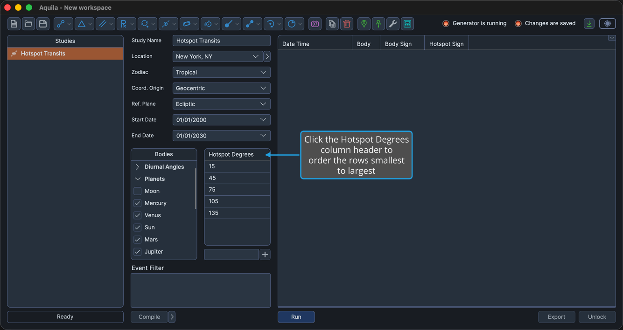Viewport: 623px width, 330px height.
Task: Open the Coord. Origin dropdown set to Geocentric
Action: pyautogui.click(x=222, y=88)
